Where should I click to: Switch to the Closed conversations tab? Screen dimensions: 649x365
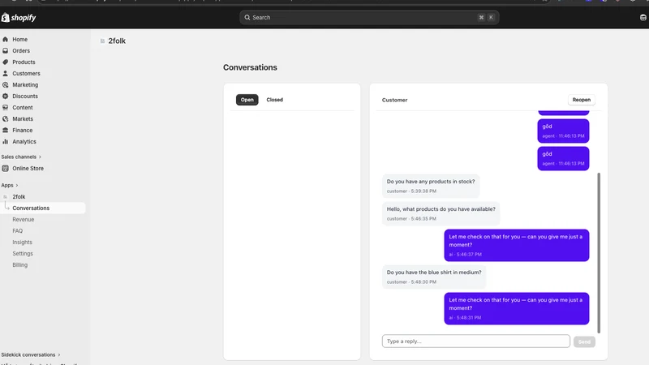274,100
